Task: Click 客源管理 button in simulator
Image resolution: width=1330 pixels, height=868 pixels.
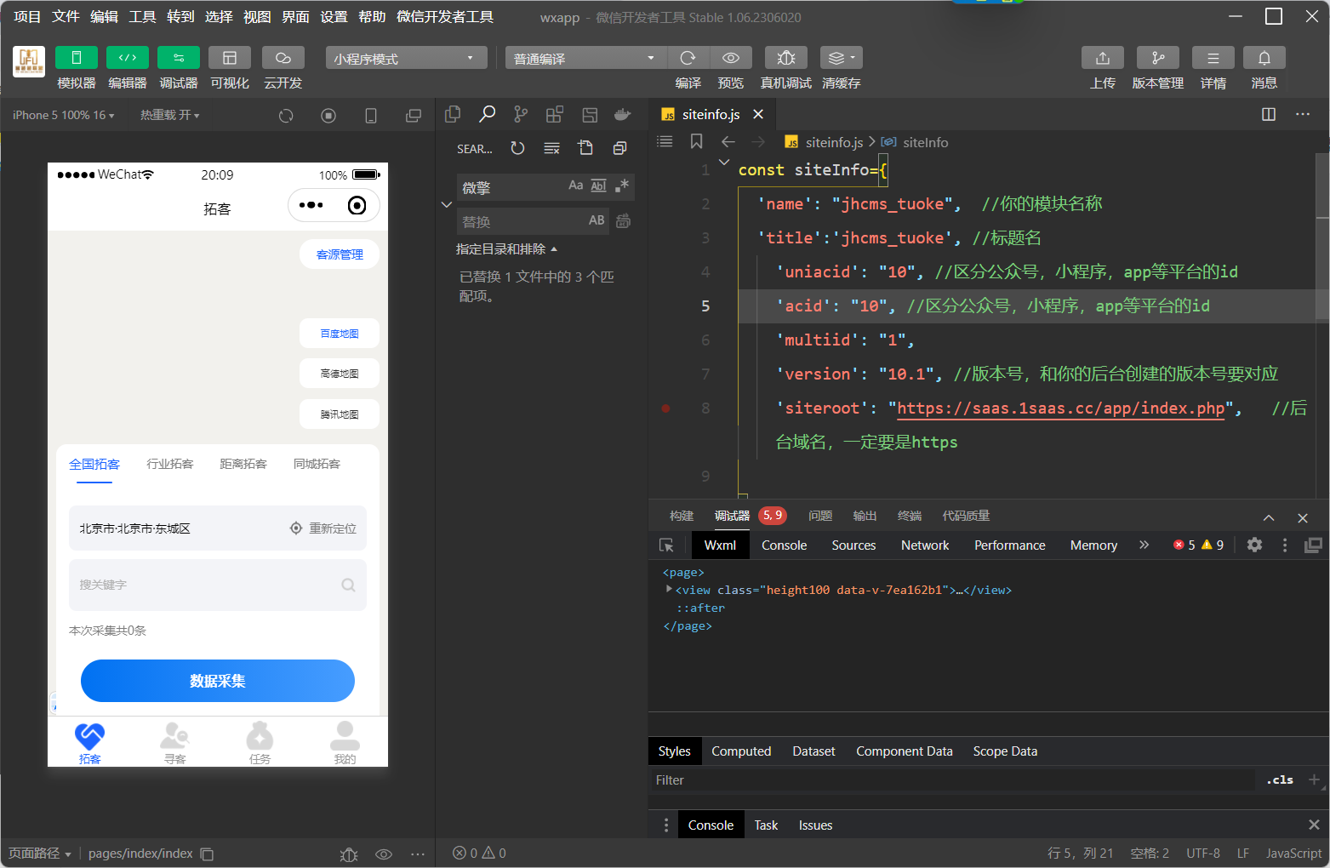Action: [340, 254]
